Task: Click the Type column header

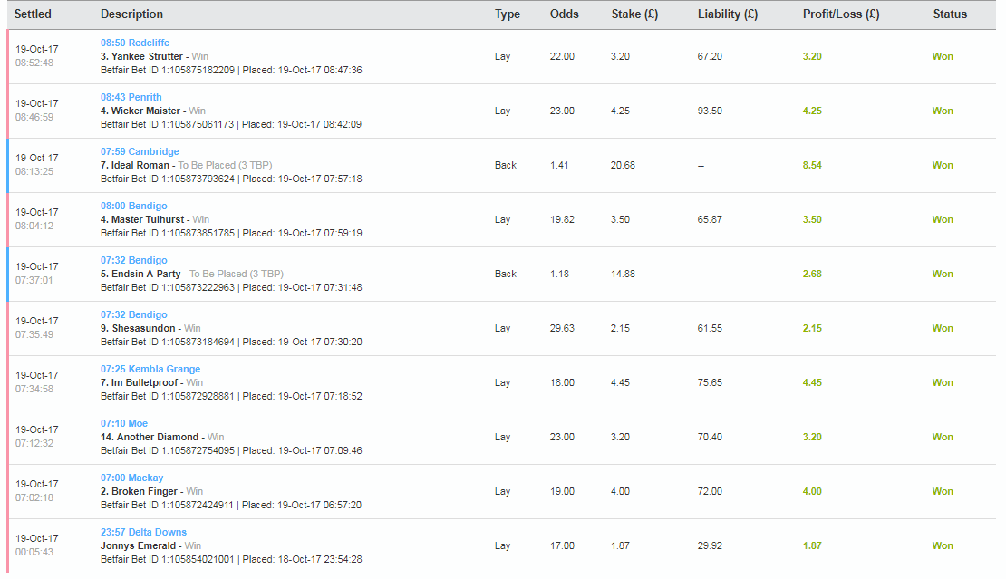Action: point(507,14)
